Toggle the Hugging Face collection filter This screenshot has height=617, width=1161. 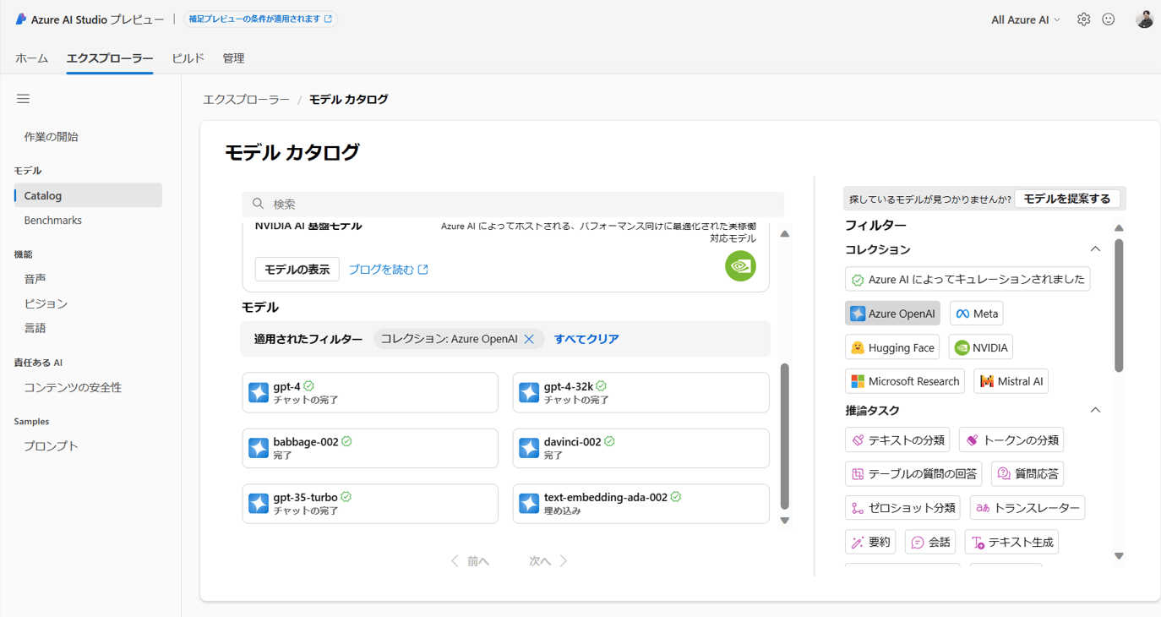click(892, 347)
